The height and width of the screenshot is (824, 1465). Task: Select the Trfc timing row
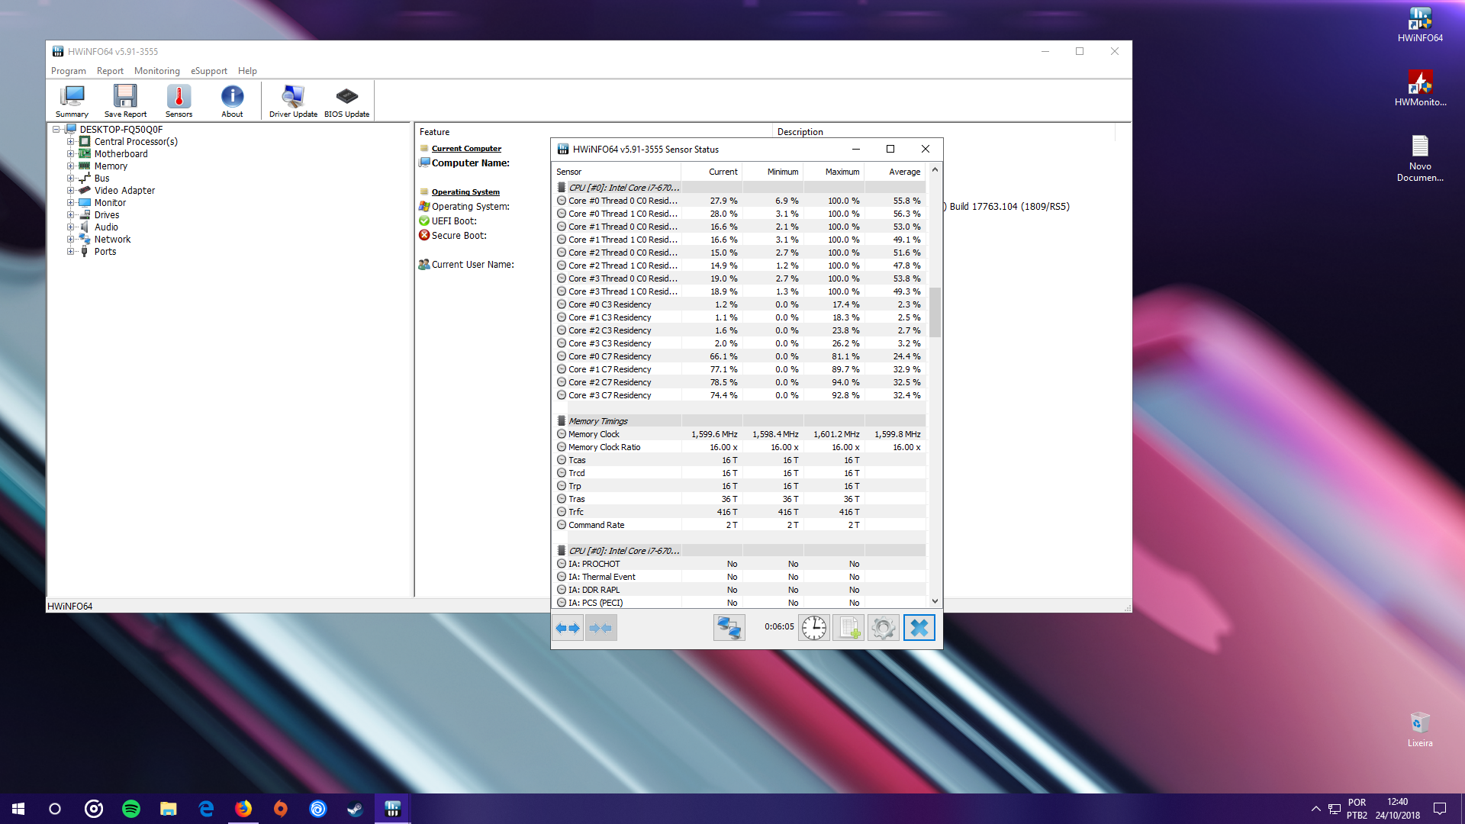click(x=739, y=512)
